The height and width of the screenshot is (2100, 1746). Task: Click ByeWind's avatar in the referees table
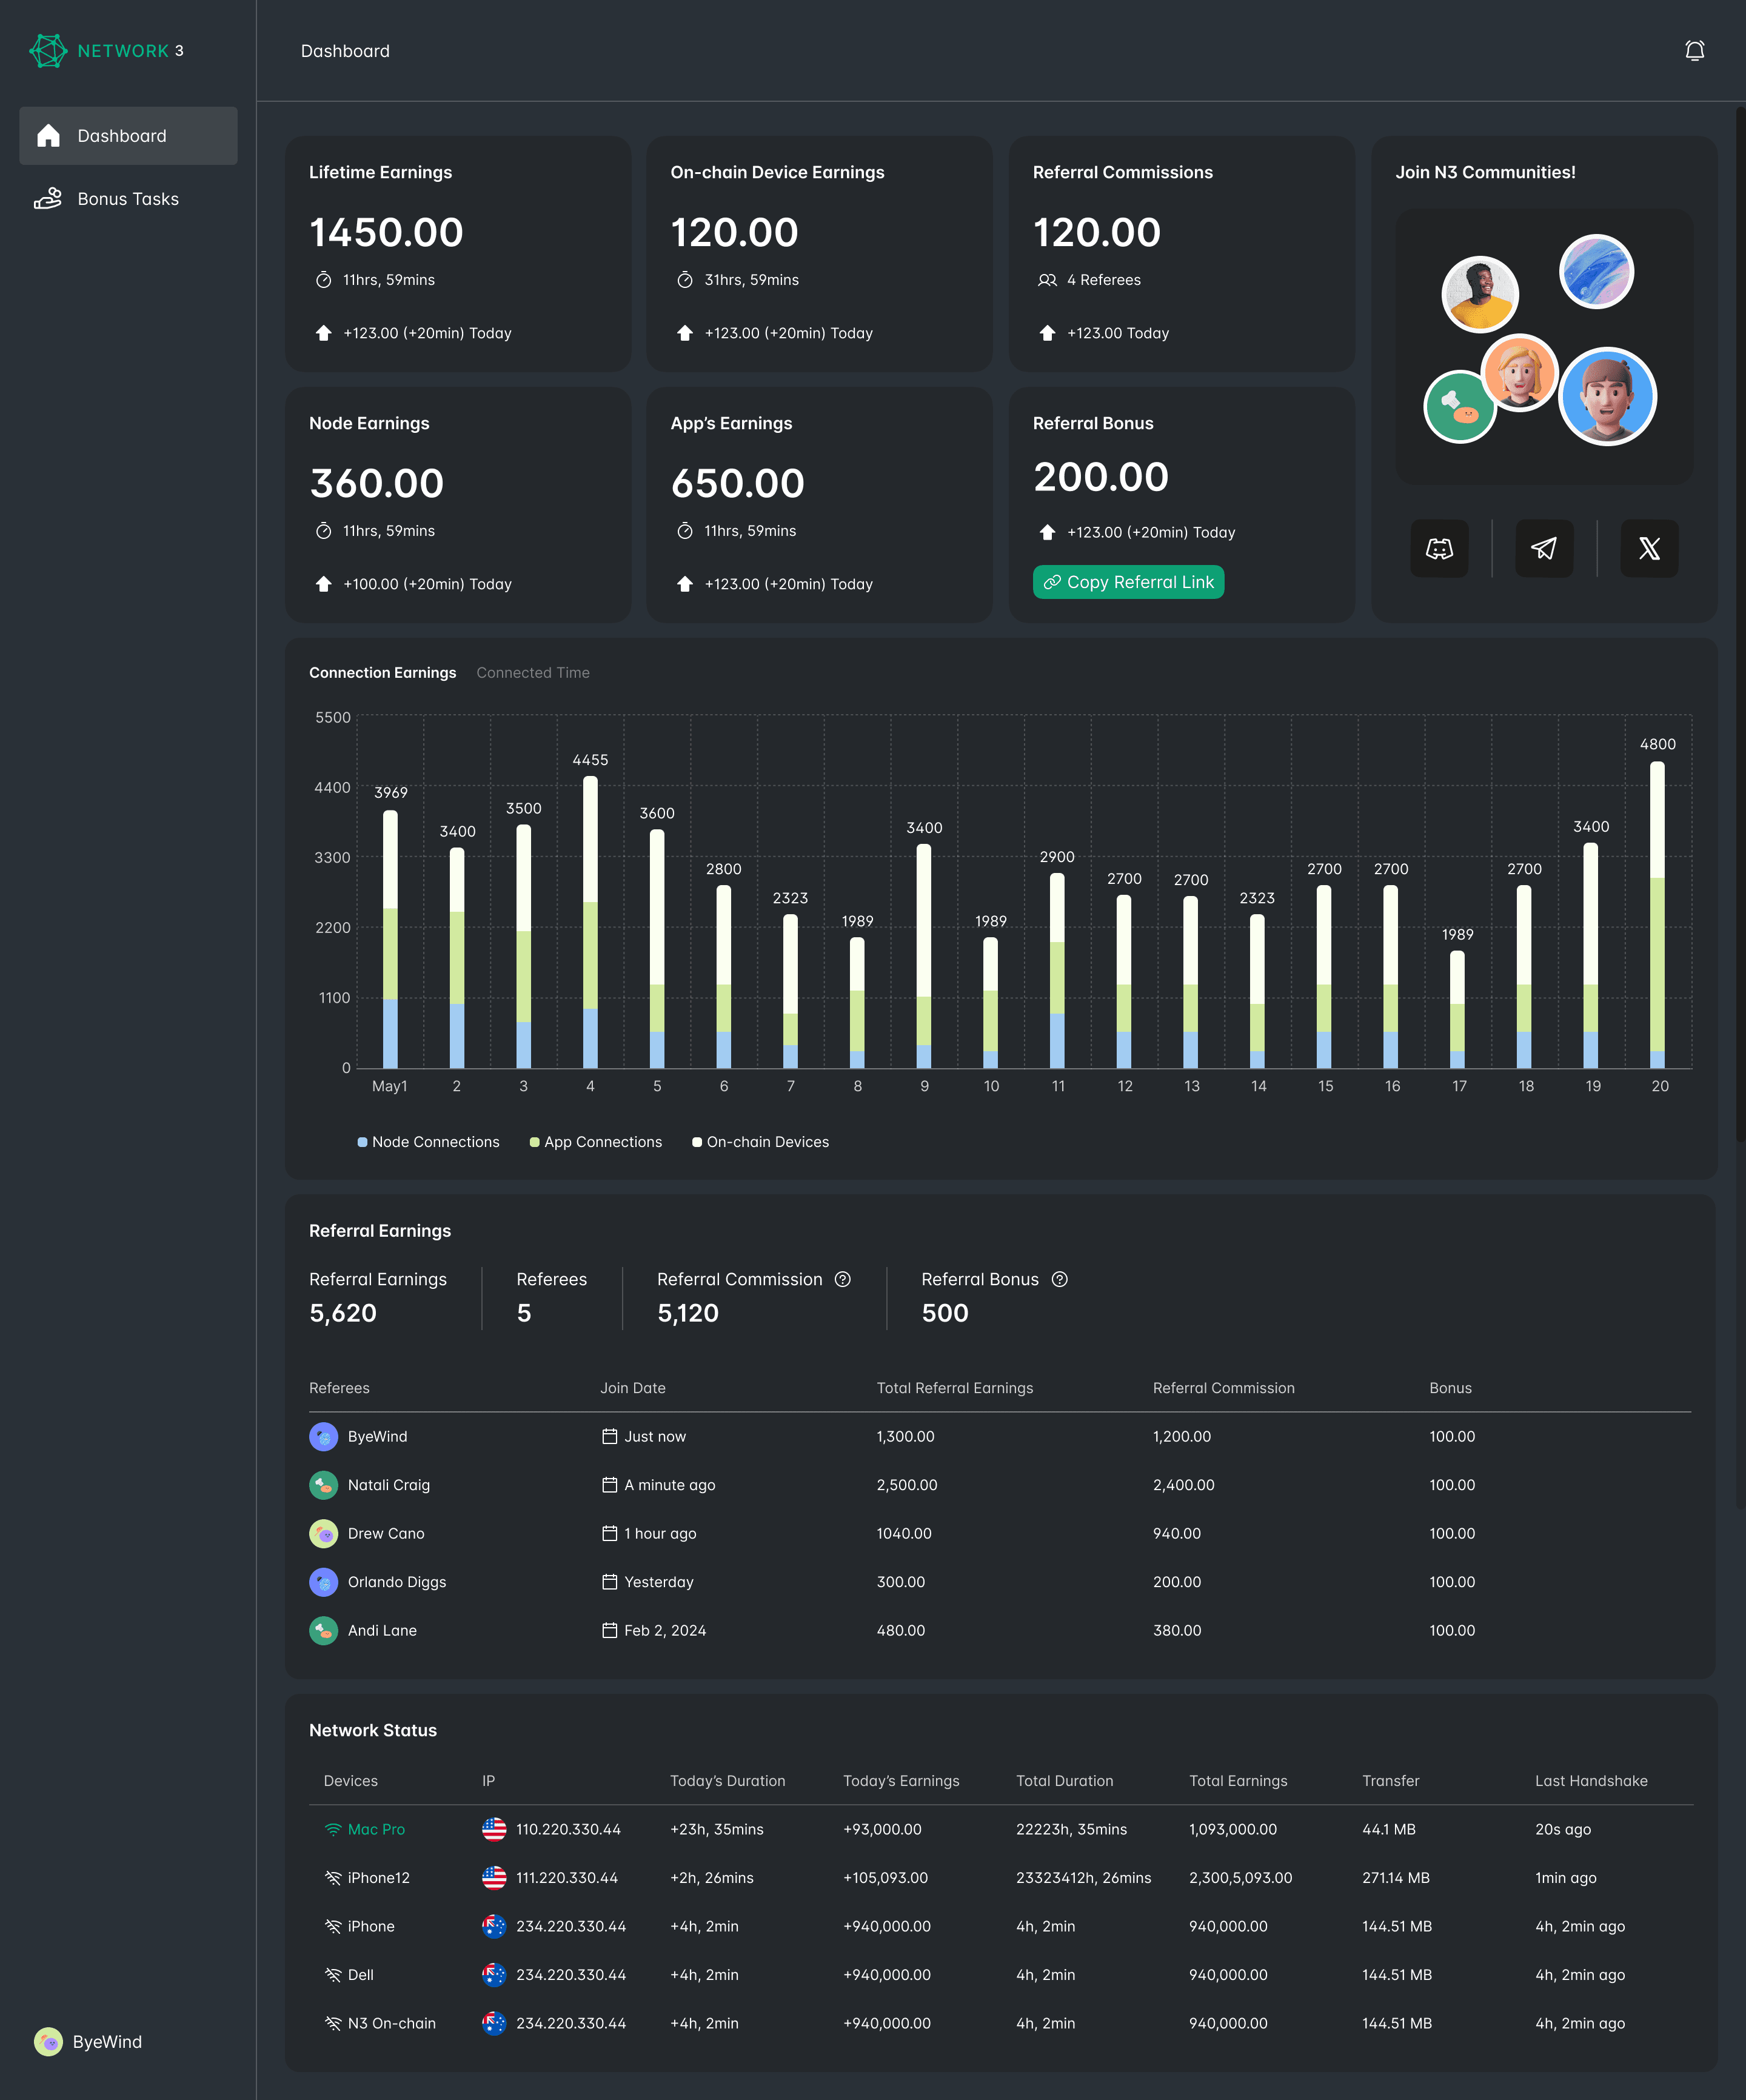323,1436
